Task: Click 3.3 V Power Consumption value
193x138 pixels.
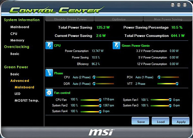Action: 174,51
